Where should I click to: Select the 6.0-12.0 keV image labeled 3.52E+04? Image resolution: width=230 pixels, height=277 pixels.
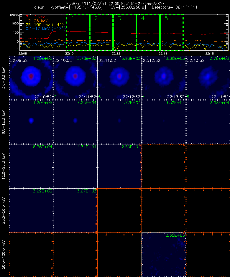(x=164, y=122)
